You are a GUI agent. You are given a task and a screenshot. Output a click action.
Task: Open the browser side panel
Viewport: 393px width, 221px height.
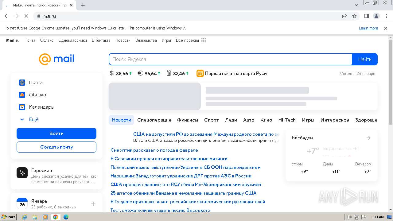pyautogui.click(x=366, y=16)
